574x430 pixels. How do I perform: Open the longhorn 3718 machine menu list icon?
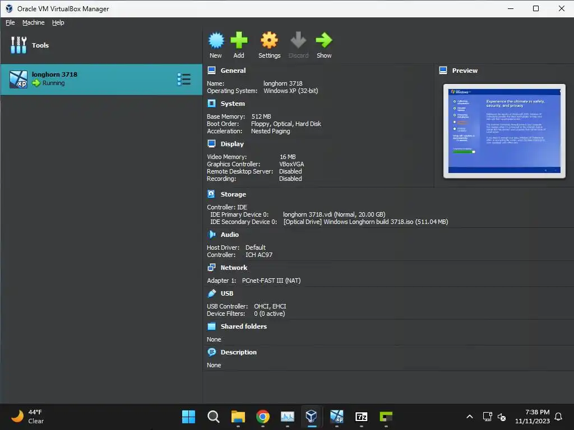point(184,79)
